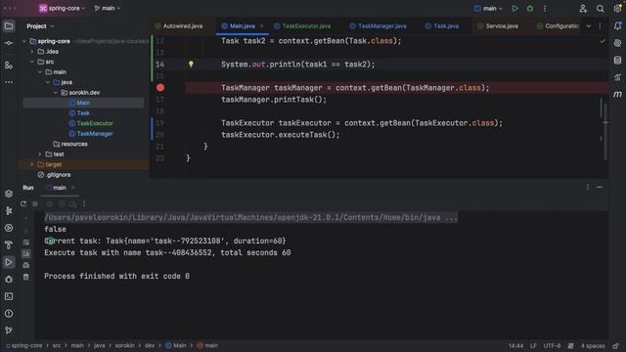Open the Commit tool window icon
Image resolution: width=626 pixels, height=352 pixels.
pyautogui.click(x=9, y=43)
